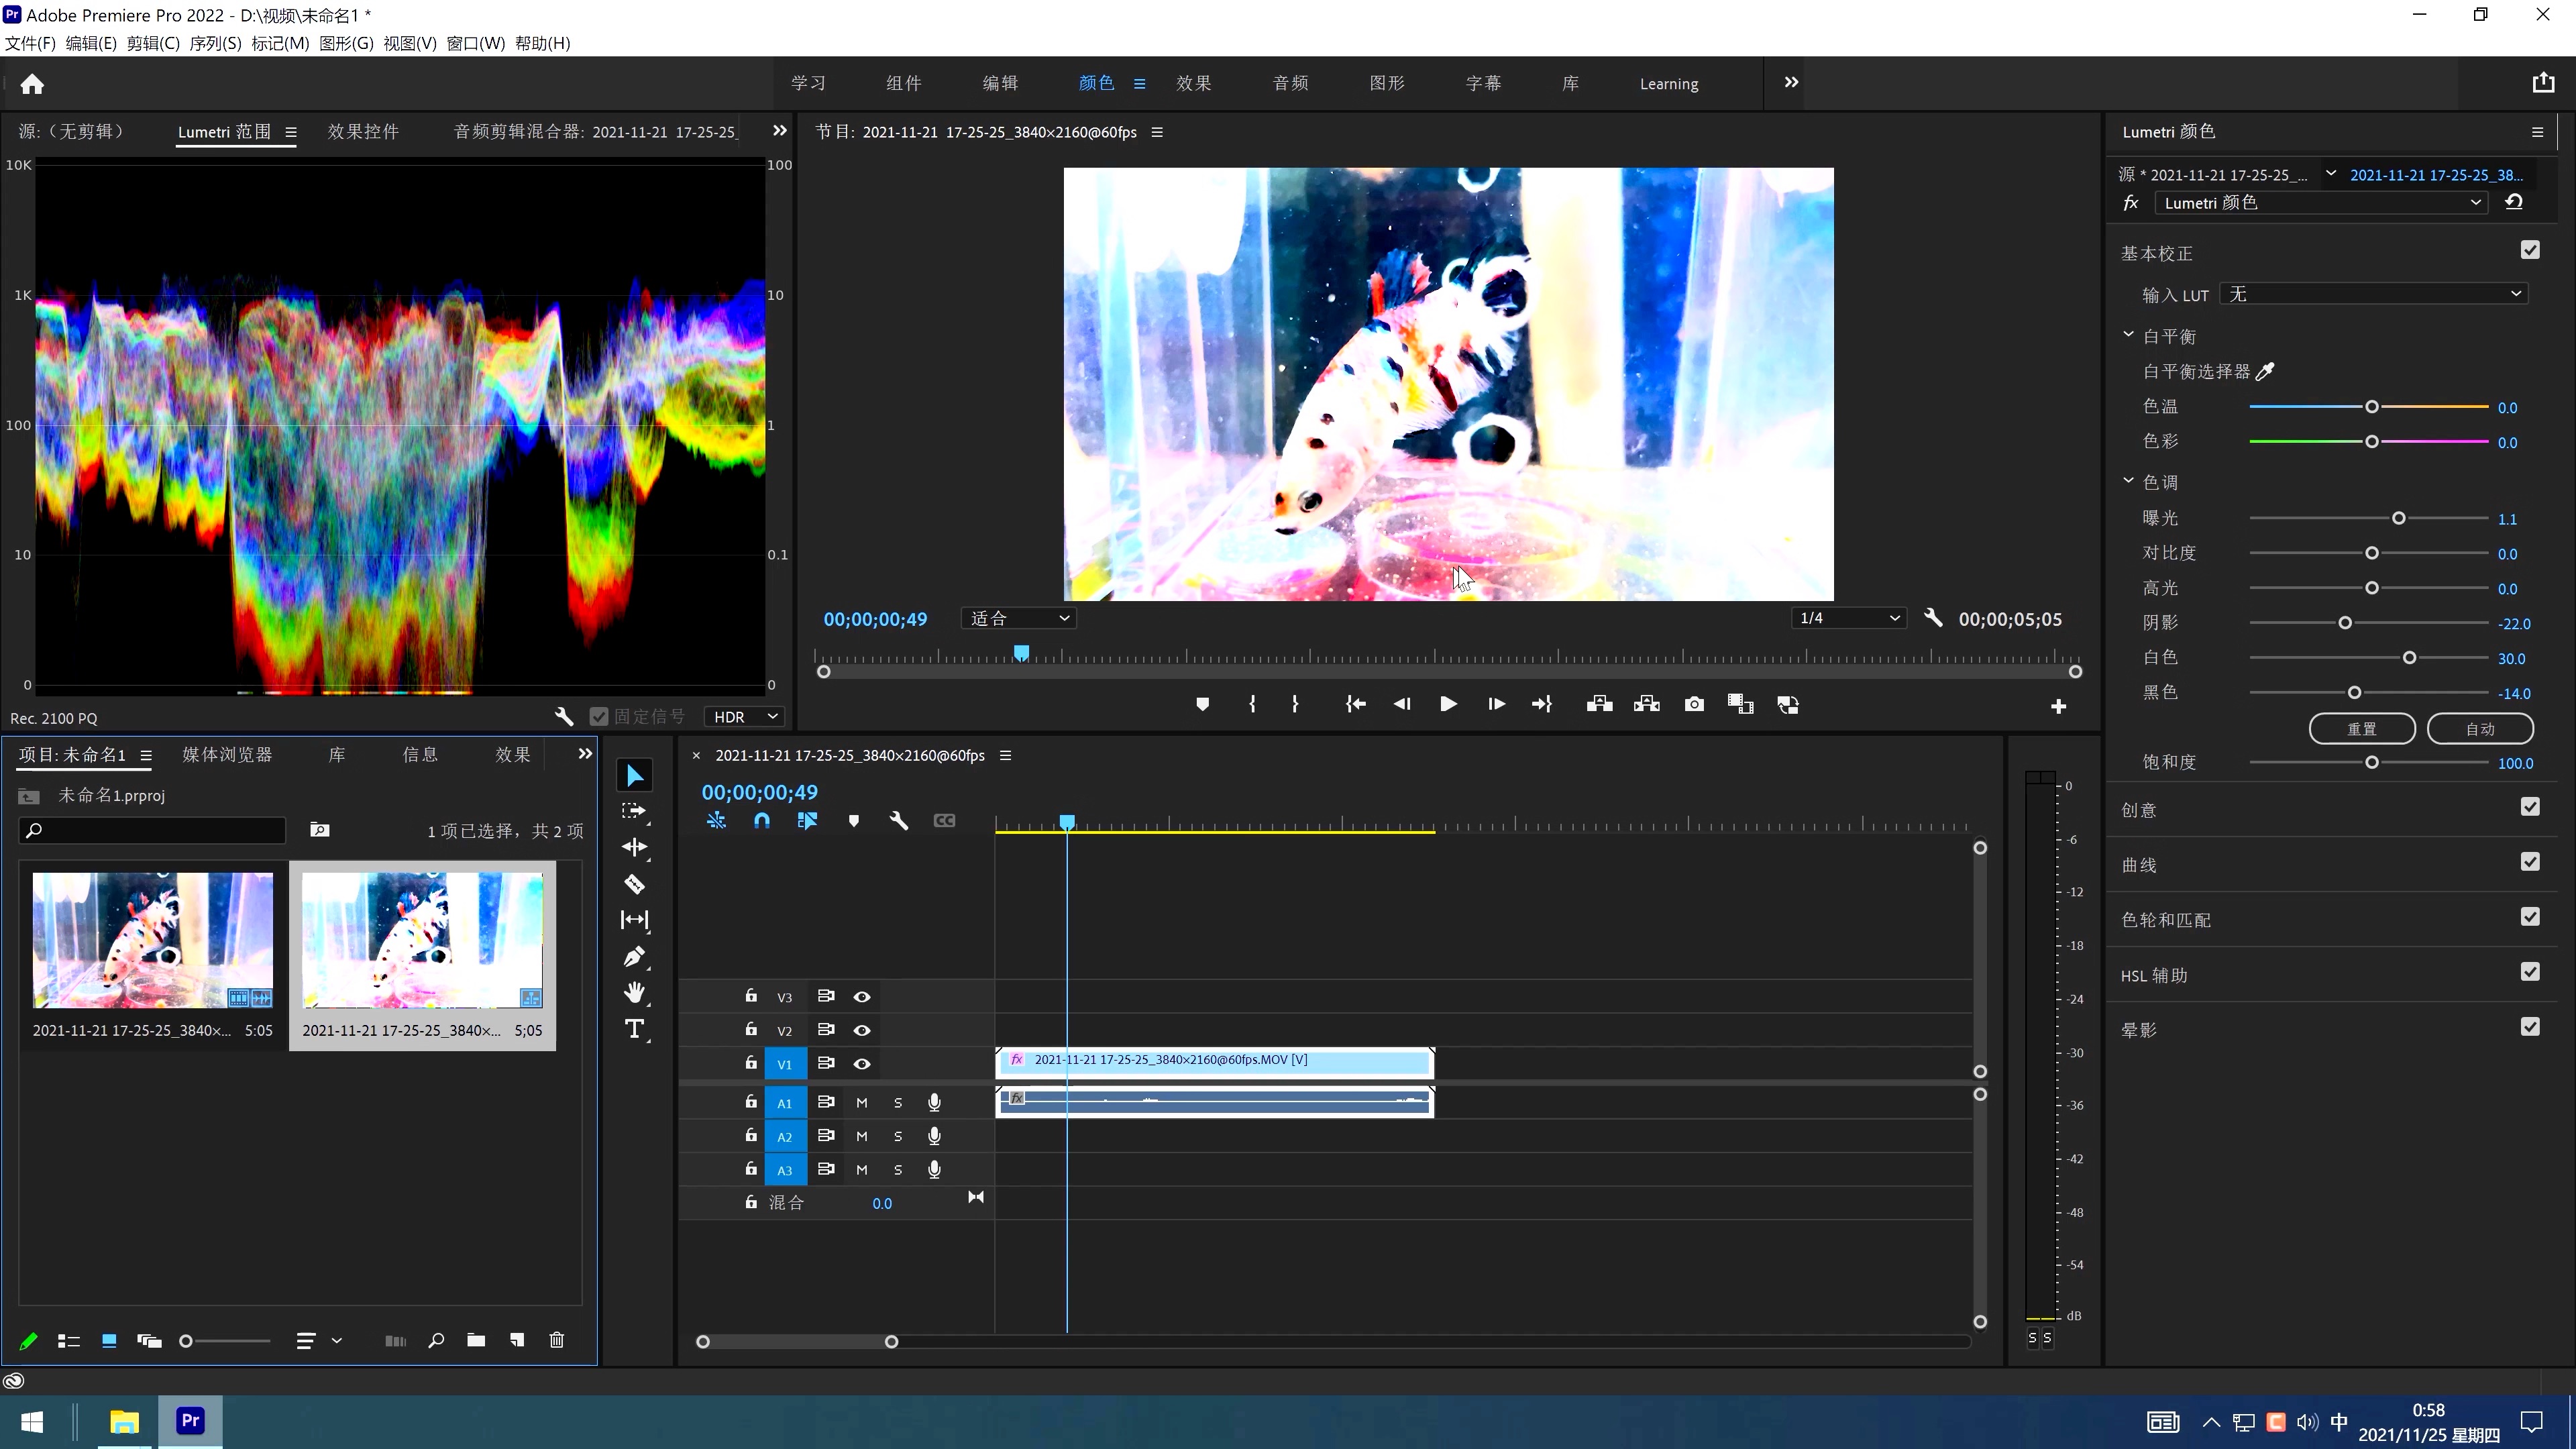Click the 曝光 slider handle
Screen dimensions: 2576x1449
[2399, 518]
